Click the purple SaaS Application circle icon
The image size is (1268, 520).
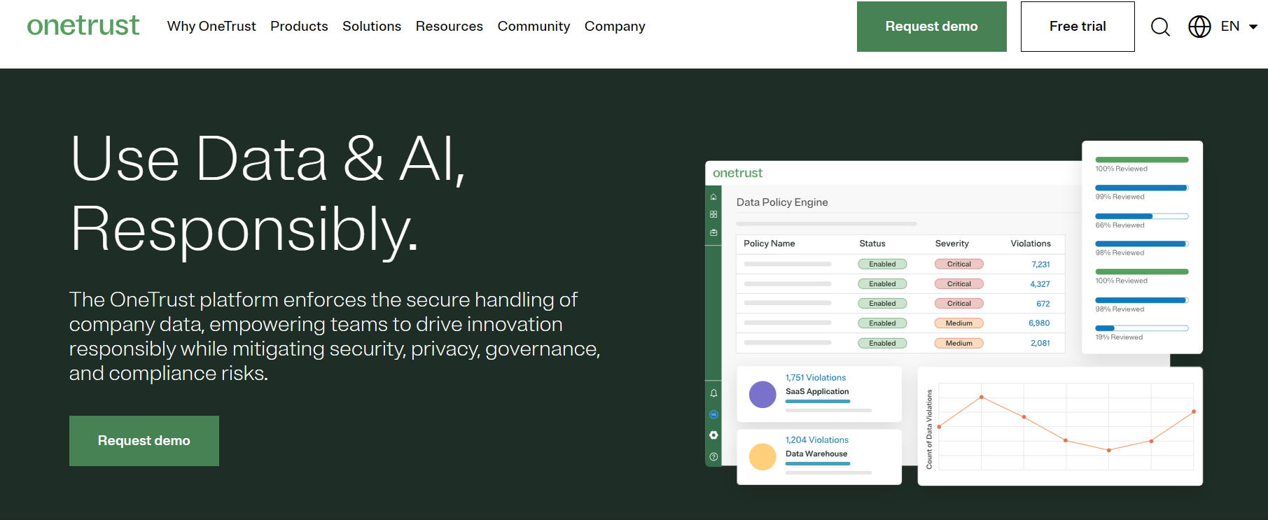(x=762, y=395)
